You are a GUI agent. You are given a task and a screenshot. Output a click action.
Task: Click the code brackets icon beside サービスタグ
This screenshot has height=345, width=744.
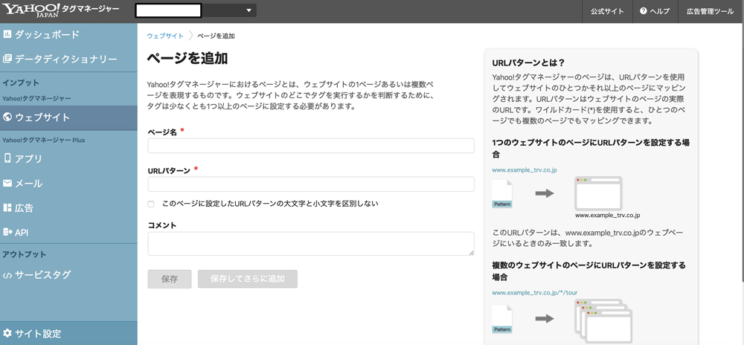click(7, 275)
